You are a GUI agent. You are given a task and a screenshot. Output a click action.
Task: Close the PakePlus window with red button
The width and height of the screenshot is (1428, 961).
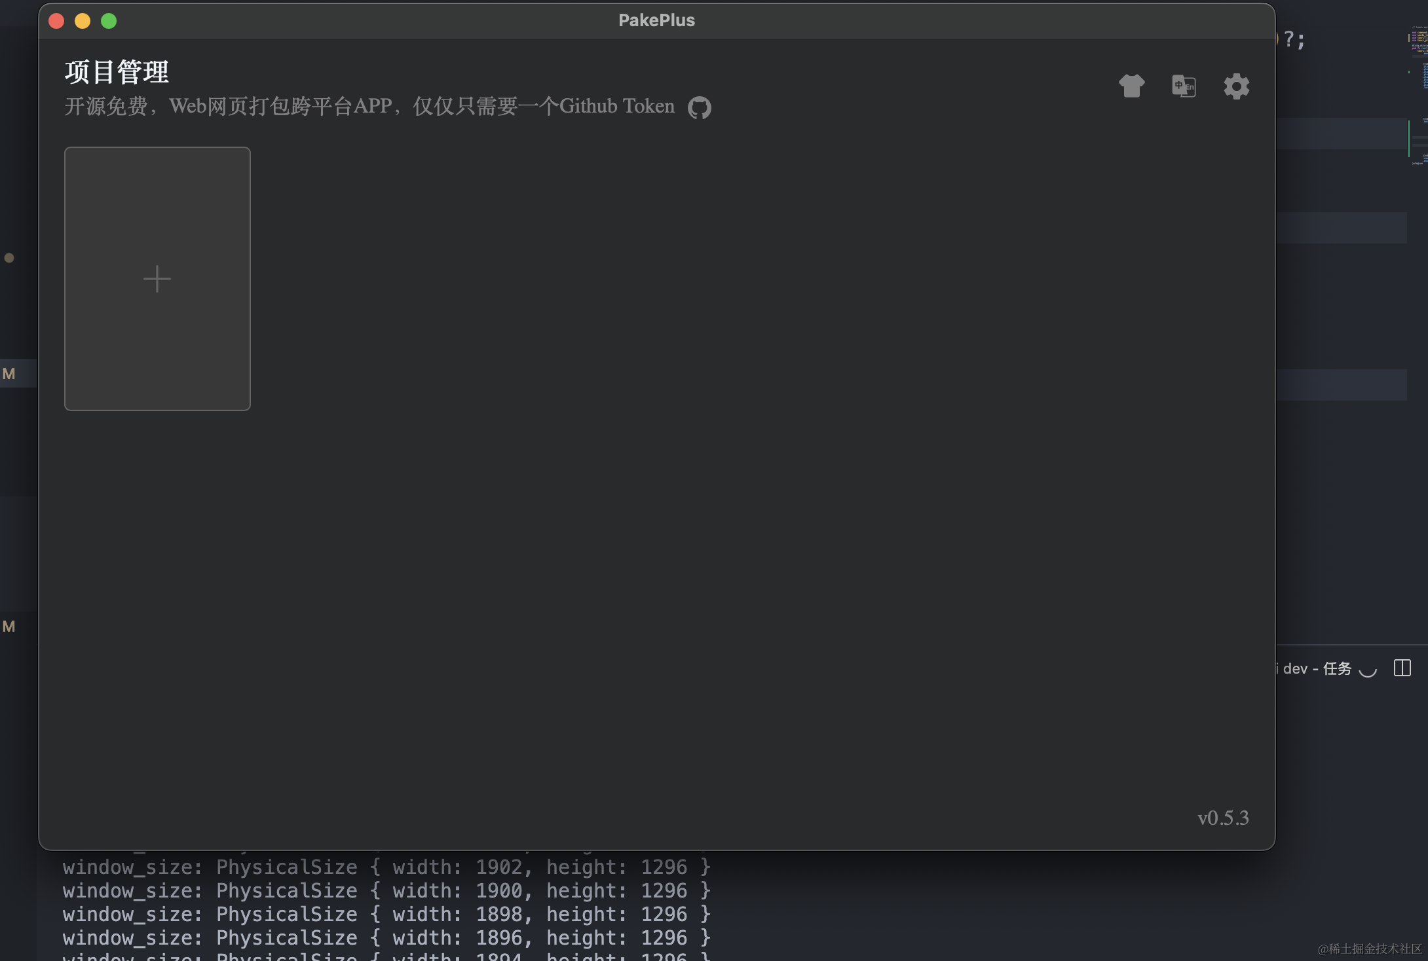pos(56,21)
